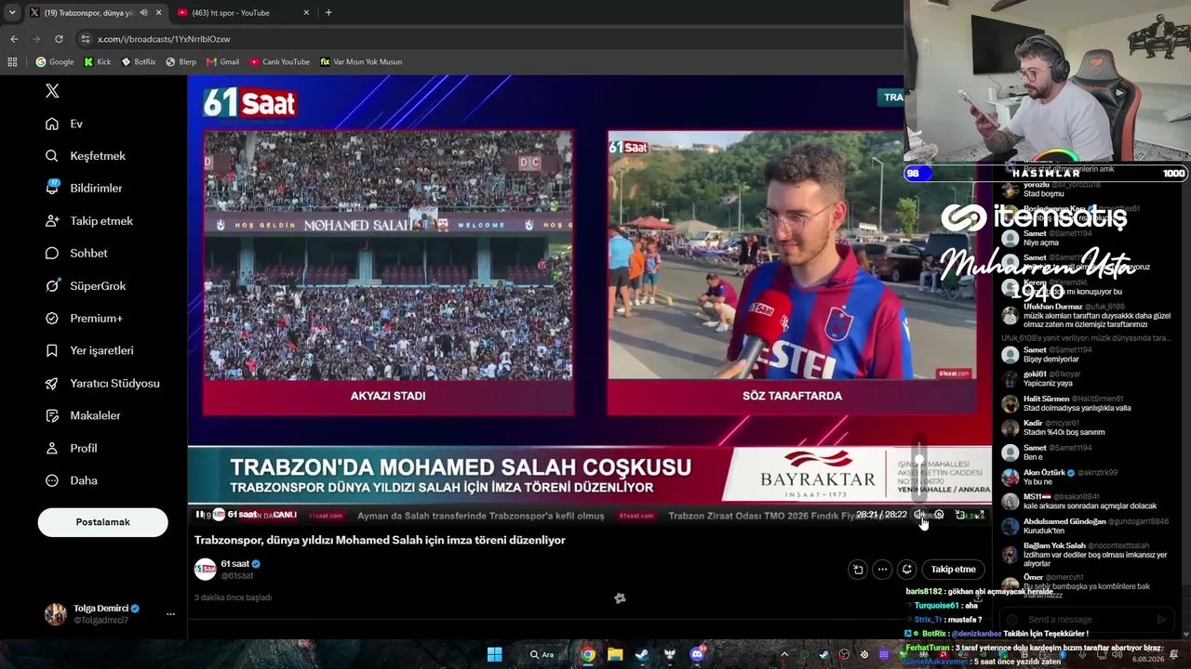Image resolution: width=1191 pixels, height=669 pixels.
Task: Open the Chrome tab search dropdown
Action: (12, 13)
